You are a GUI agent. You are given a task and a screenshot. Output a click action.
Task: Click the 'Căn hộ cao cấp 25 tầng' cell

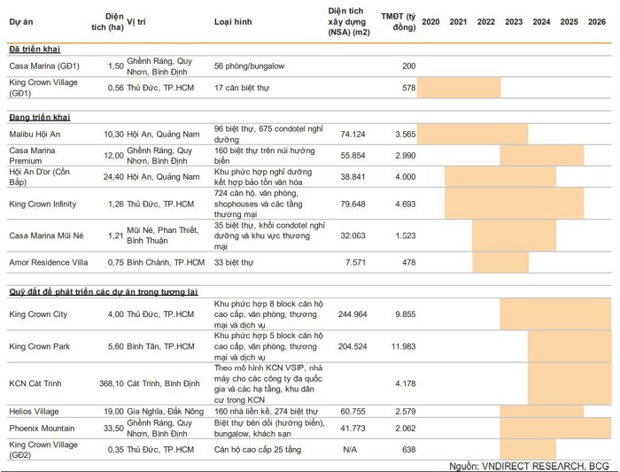point(258,450)
